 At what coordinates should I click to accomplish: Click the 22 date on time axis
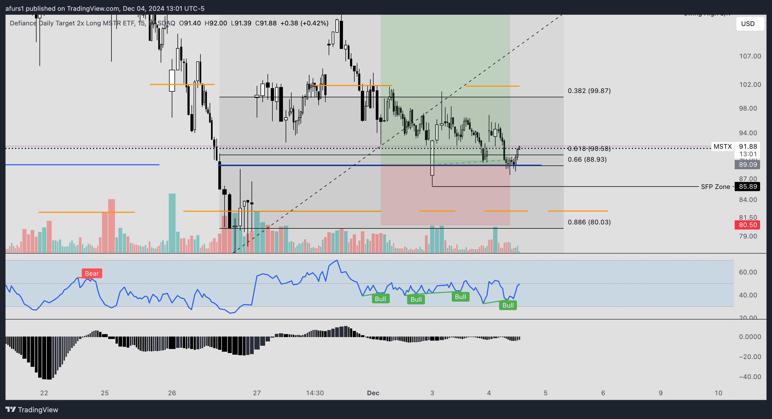(x=44, y=393)
